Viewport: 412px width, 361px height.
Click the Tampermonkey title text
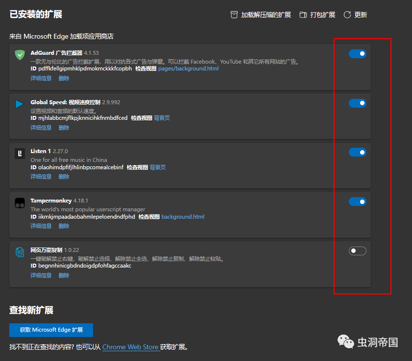click(x=51, y=201)
